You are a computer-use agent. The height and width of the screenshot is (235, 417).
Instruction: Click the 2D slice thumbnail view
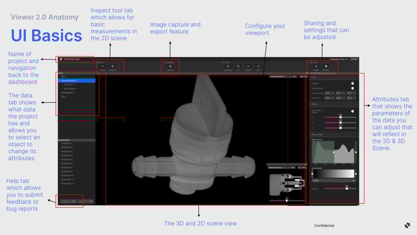(x=287, y=185)
